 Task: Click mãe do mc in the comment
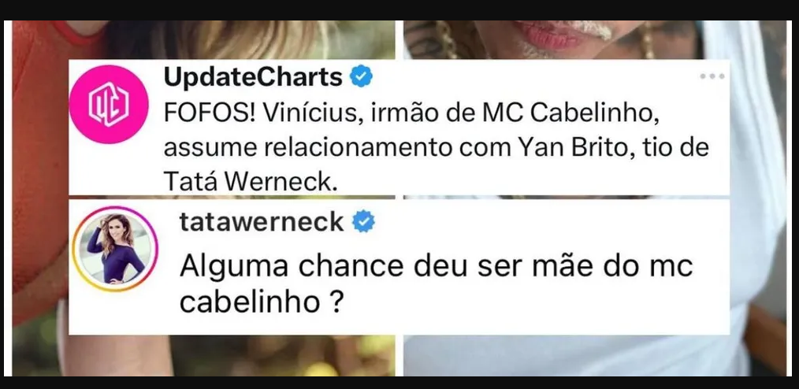coord(612,266)
